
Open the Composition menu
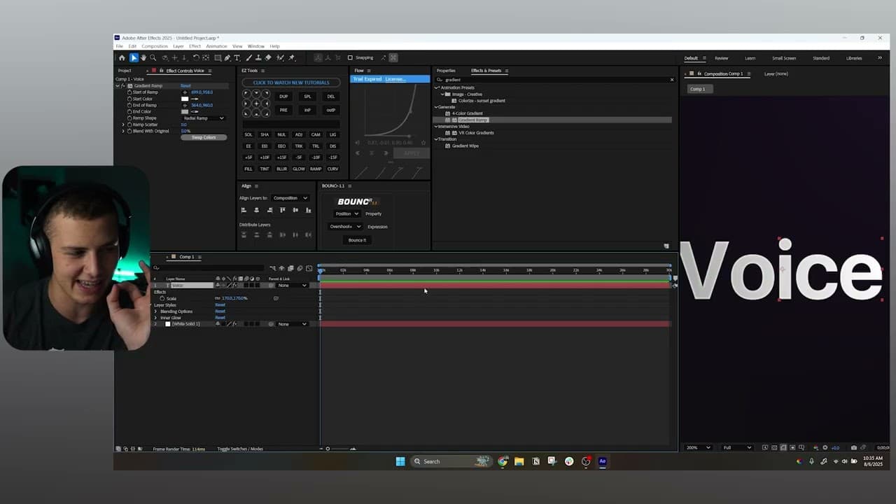pyautogui.click(x=155, y=46)
